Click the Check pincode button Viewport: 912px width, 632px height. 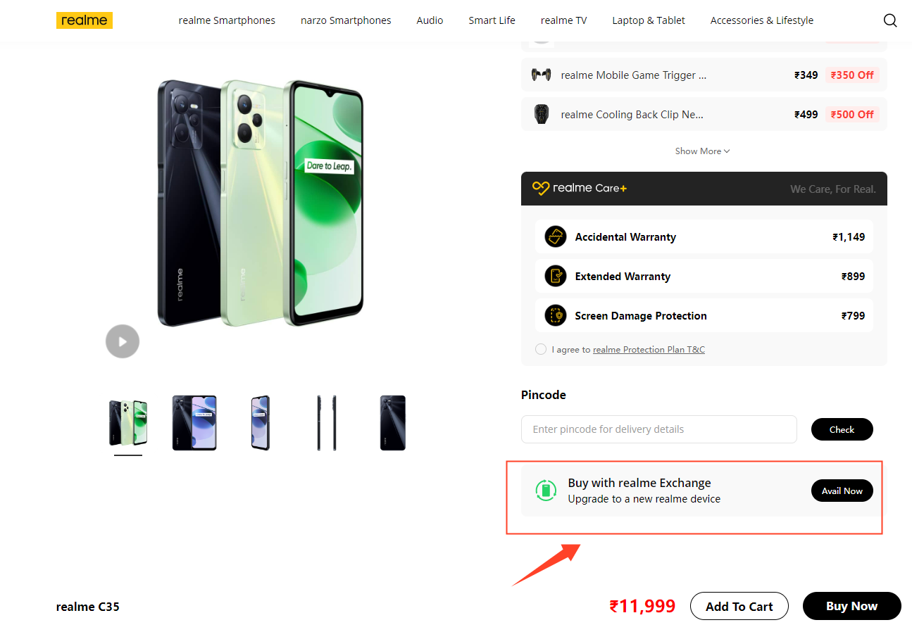pyautogui.click(x=842, y=429)
